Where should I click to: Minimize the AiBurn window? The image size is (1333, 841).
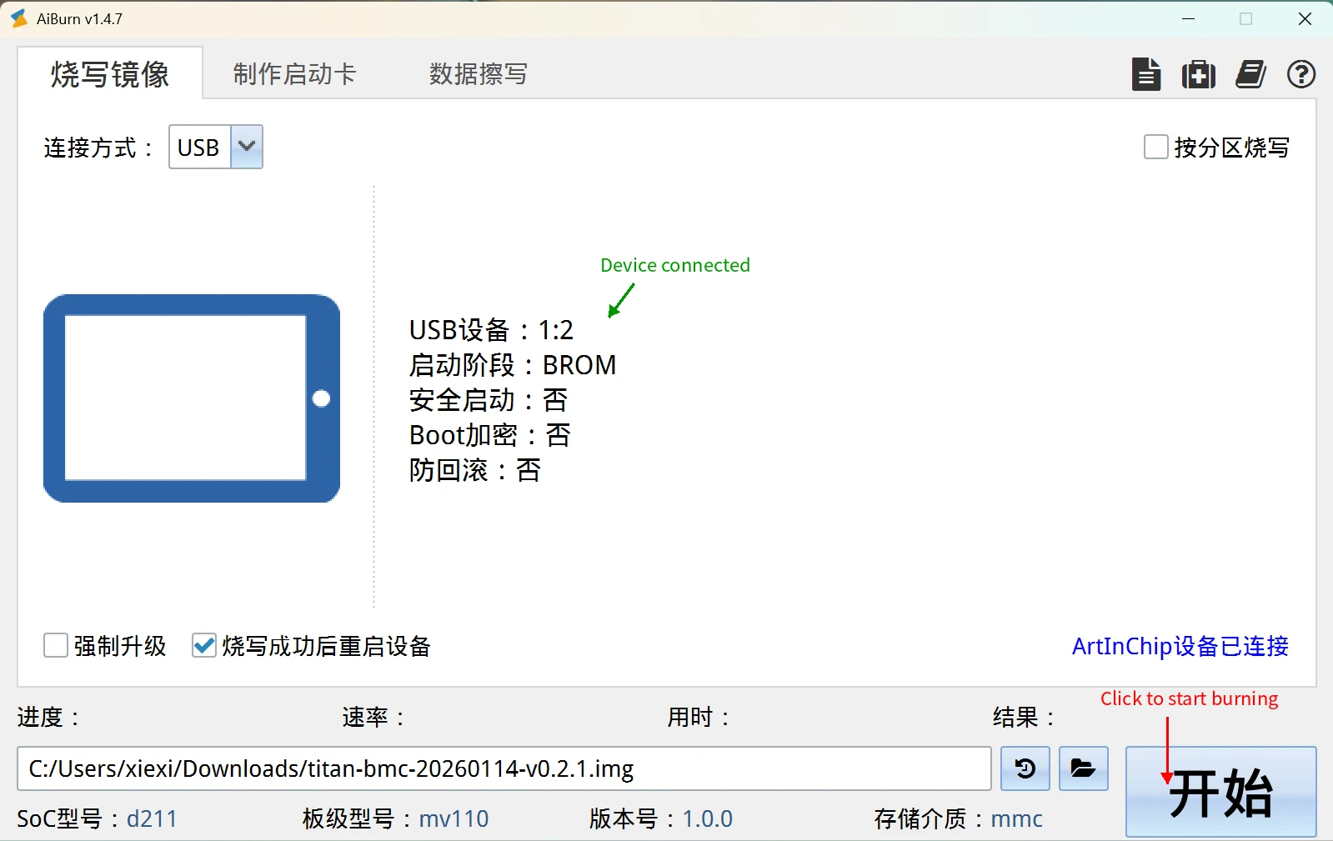click(x=1189, y=18)
